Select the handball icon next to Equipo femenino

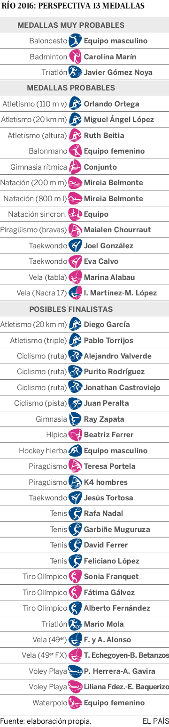click(75, 151)
